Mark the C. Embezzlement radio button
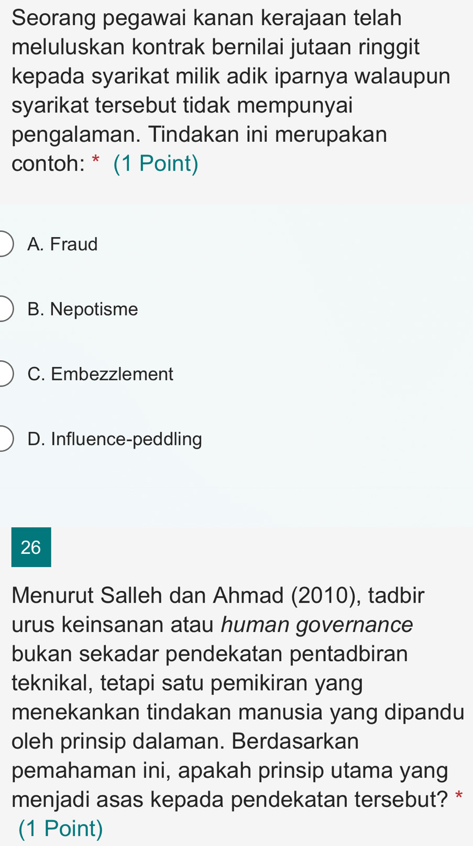Image resolution: width=473 pixels, height=846 pixels. click(x=4, y=374)
